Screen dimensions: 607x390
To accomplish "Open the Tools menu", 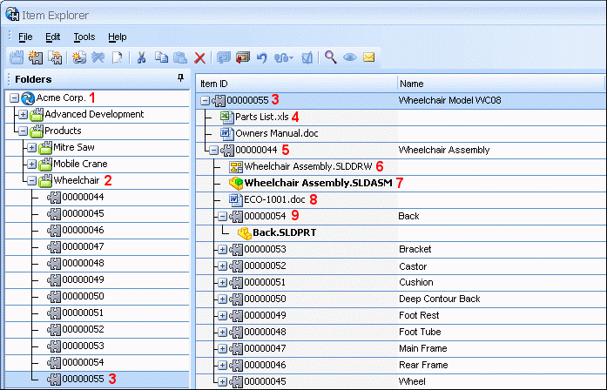I will [x=84, y=37].
